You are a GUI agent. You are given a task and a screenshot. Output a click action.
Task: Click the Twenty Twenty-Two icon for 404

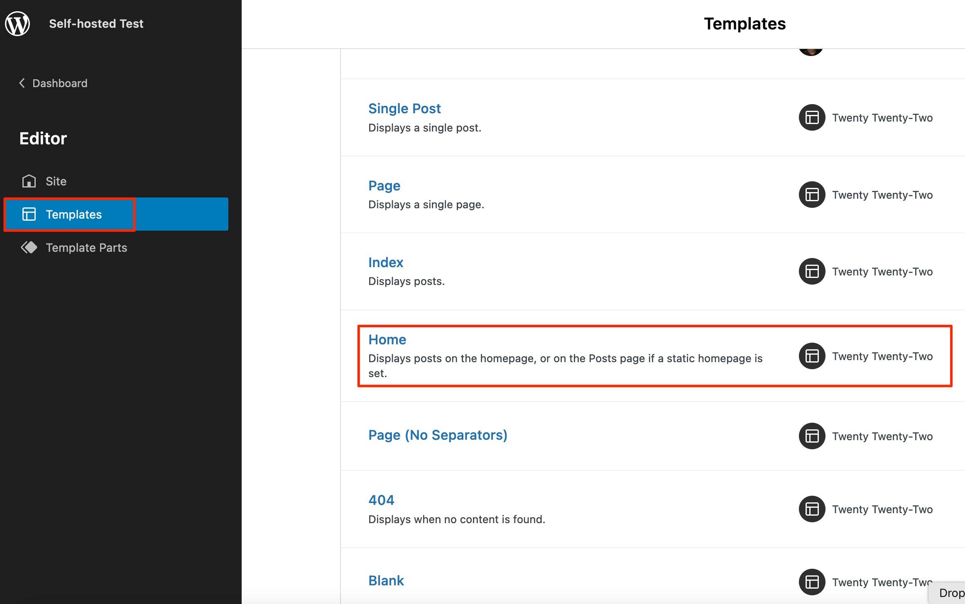[x=811, y=509]
